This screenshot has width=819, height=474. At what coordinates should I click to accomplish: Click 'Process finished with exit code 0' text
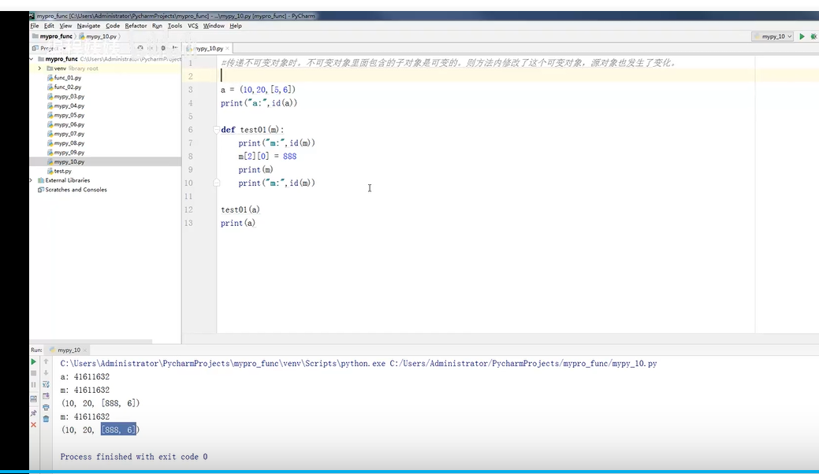134,457
